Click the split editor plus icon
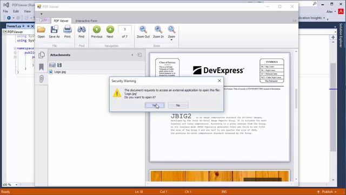The height and width of the screenshot is (195, 346). click(x=333, y=37)
